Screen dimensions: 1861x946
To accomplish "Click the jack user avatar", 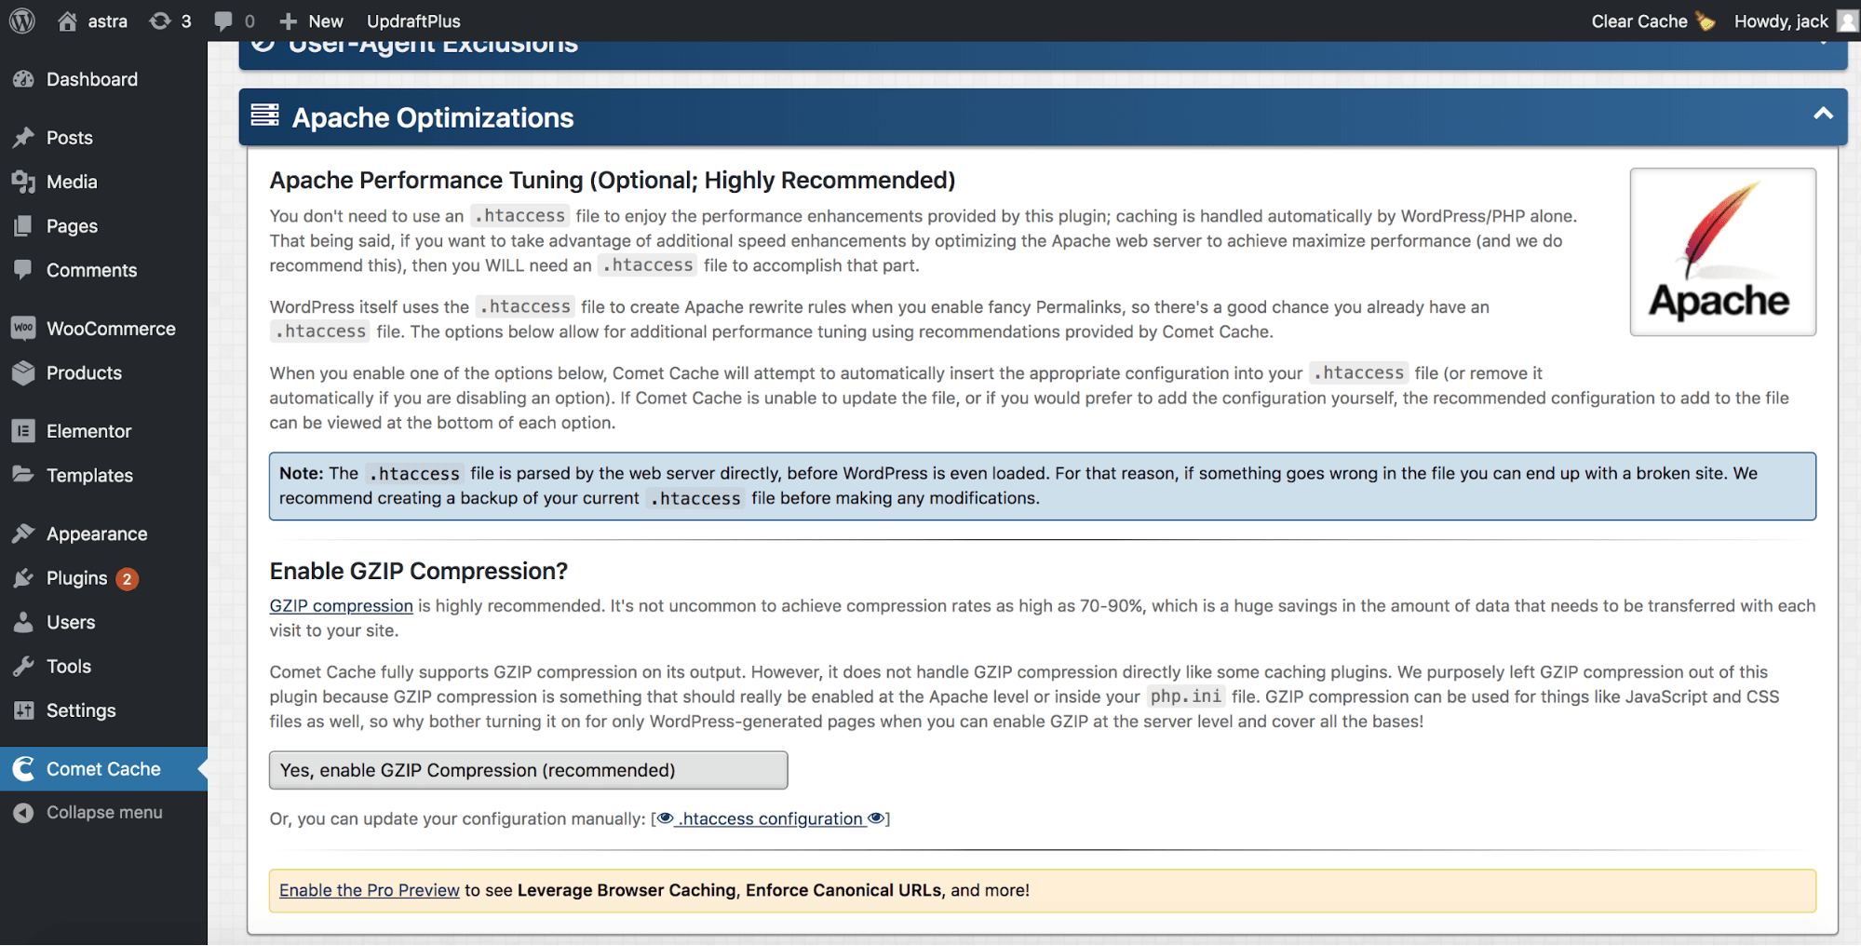I will pyautogui.click(x=1847, y=20).
